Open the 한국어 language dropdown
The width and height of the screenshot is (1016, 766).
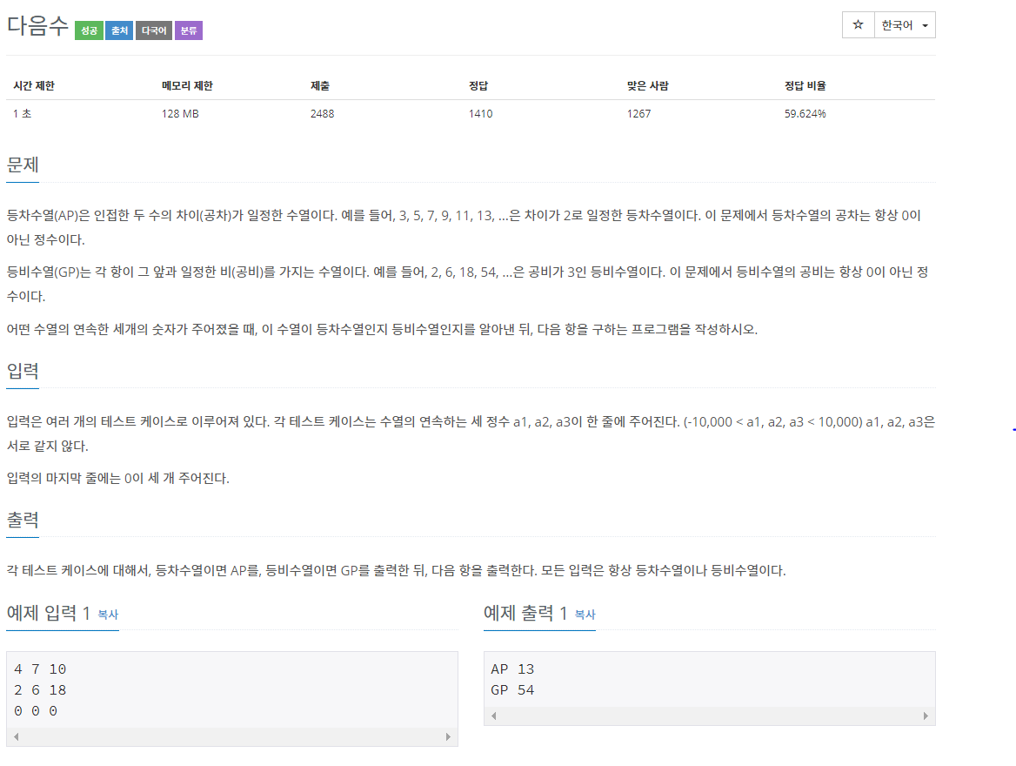[905, 24]
